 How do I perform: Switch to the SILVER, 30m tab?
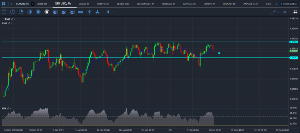click(x=123, y=4)
